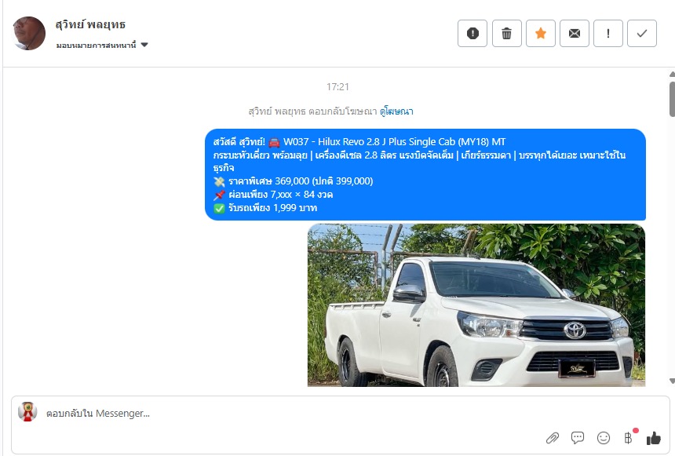Flag conversation with the exclamation mark icon
675x456 pixels.
pos(608,33)
